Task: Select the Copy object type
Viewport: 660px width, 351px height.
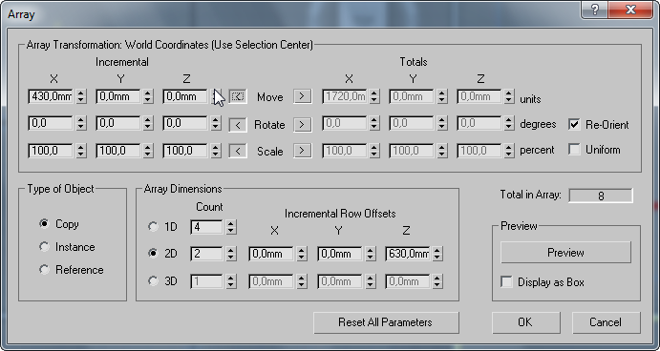Action: pyautogui.click(x=44, y=223)
